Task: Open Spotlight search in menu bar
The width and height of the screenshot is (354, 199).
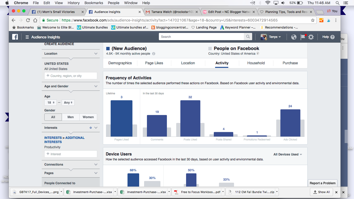Action: tap(337, 3)
